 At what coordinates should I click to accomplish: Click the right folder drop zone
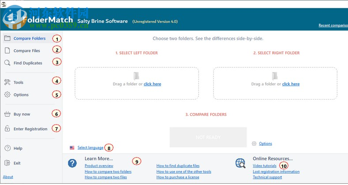click(x=275, y=83)
